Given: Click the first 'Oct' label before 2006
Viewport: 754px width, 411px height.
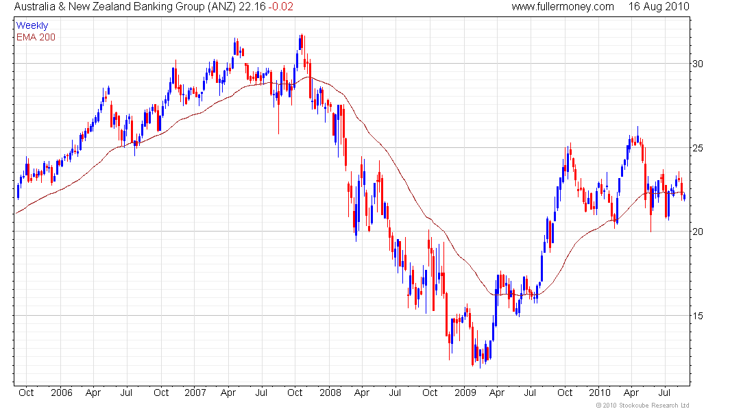Looking at the screenshot, I should [26, 393].
